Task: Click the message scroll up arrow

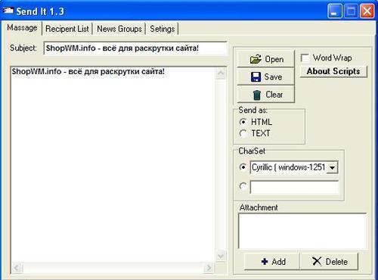Action: point(221,73)
